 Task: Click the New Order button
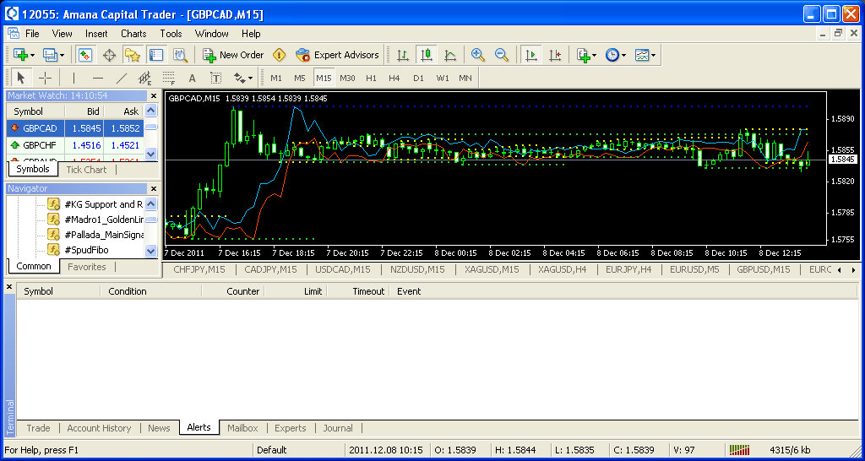pyautogui.click(x=233, y=55)
